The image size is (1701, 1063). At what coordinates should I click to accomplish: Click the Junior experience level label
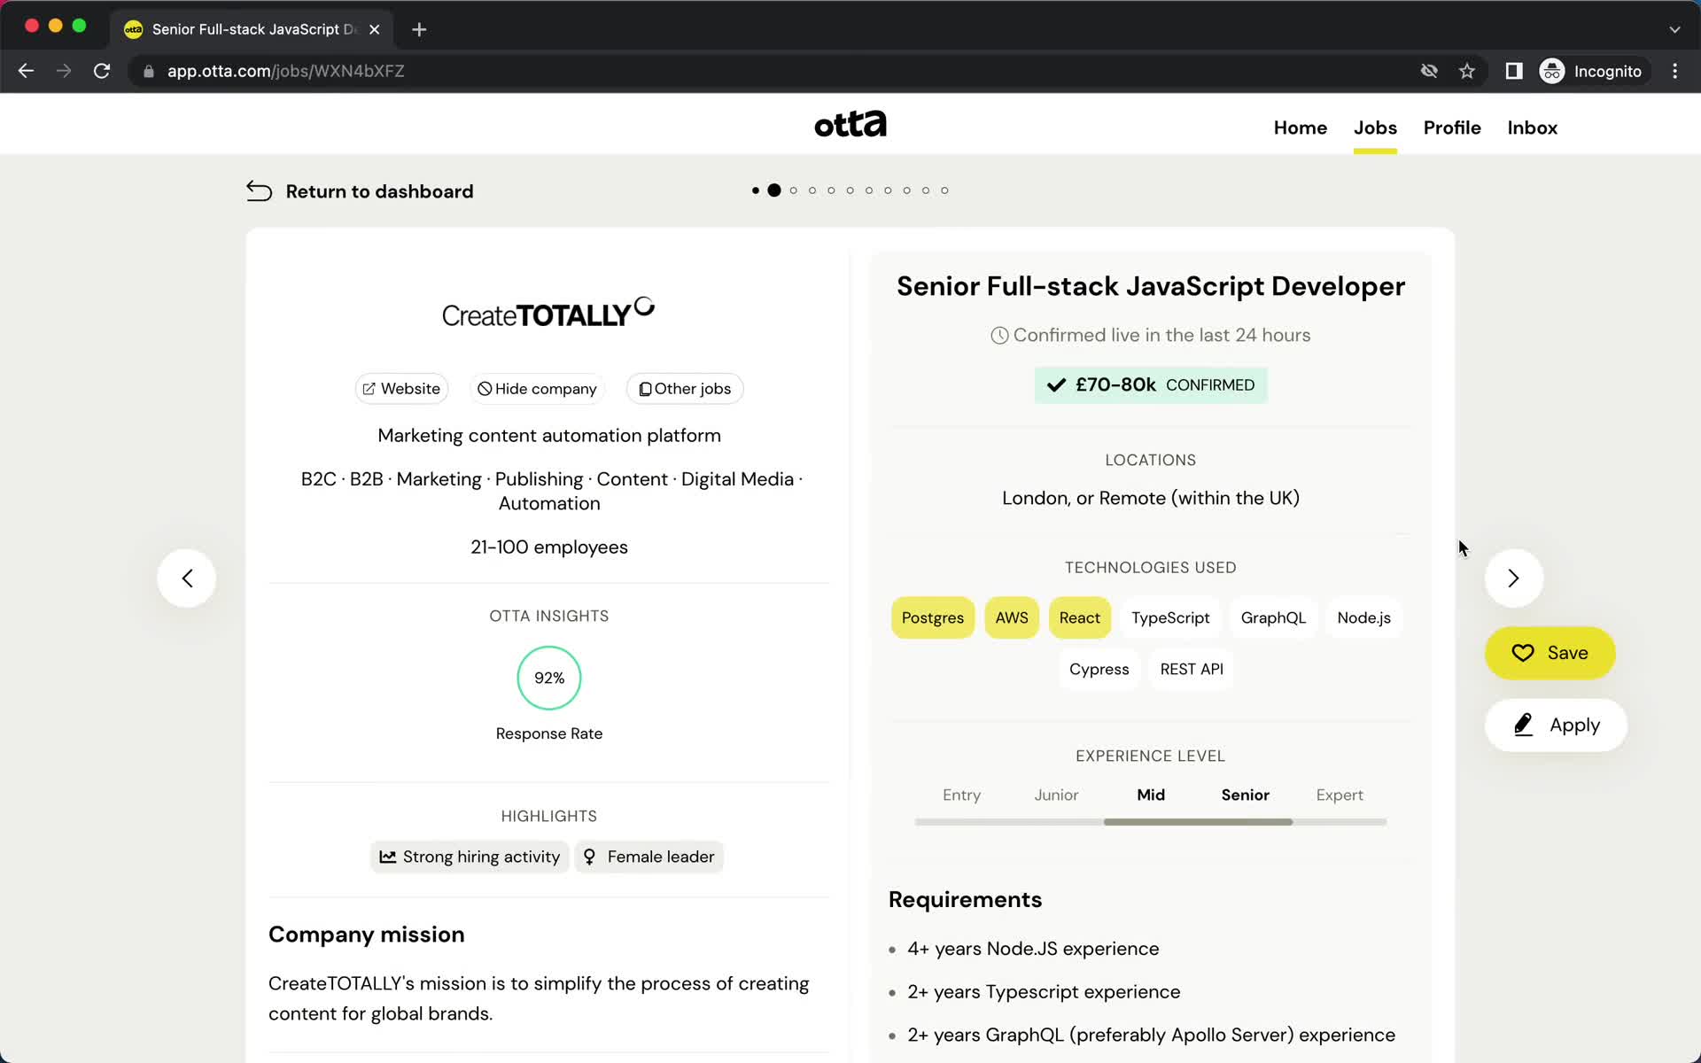1056,795
